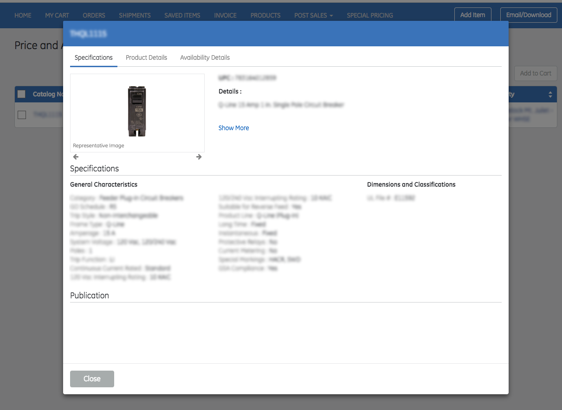Image resolution: width=562 pixels, height=410 pixels.
Task: Click the Add Item button
Action: (472, 15)
